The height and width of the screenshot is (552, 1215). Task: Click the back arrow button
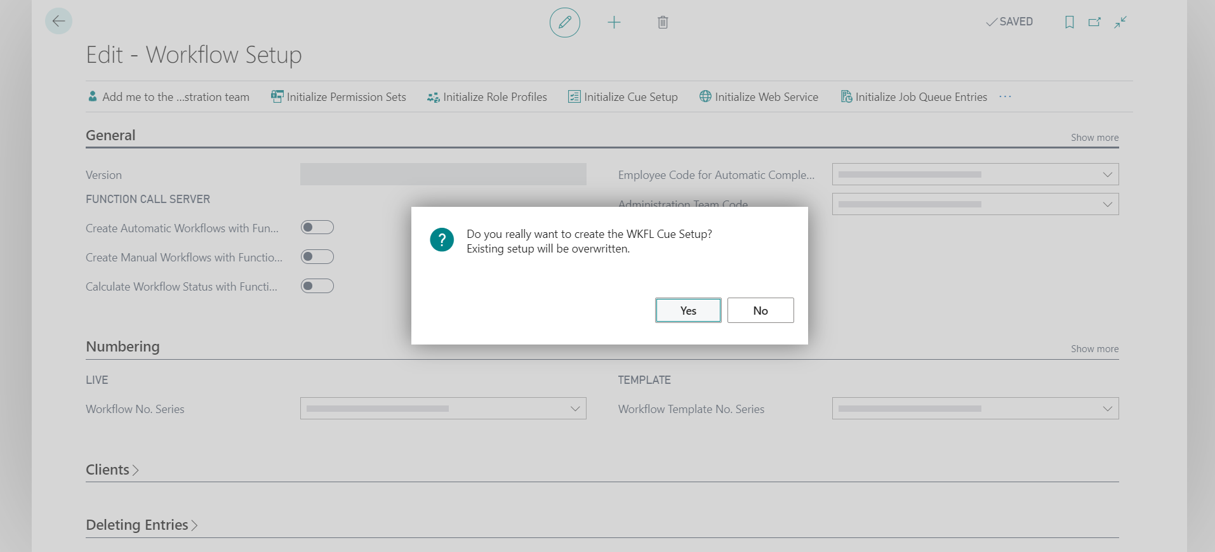click(58, 22)
